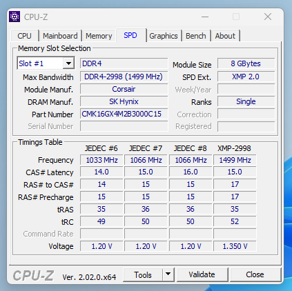Click the tRC value 49
This screenshot has height=291, width=292.
[101, 221]
